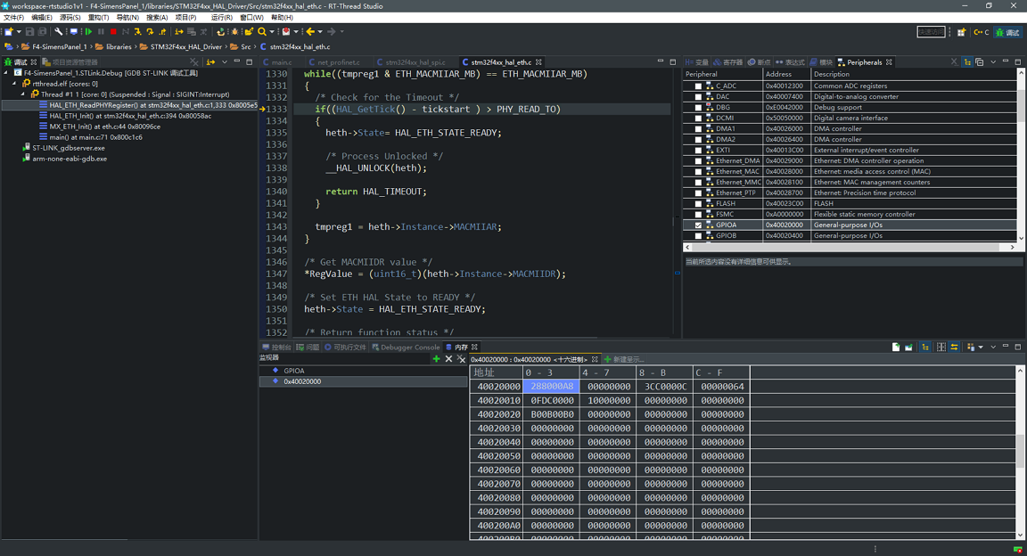The image size is (1027, 556).
Task: Check the EXTI peripheral checkbox
Action: pos(698,151)
